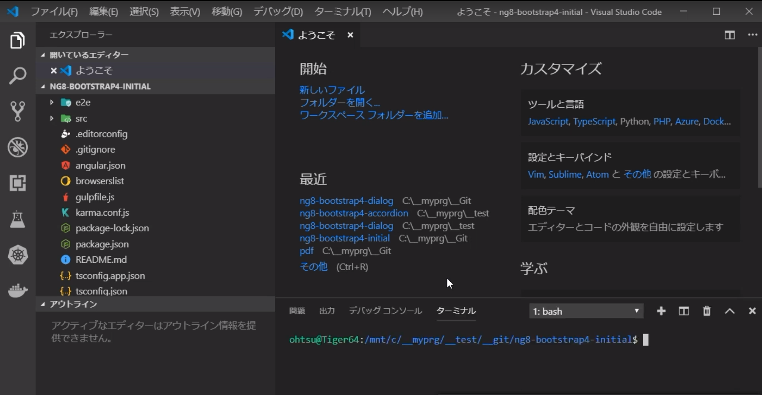The height and width of the screenshot is (395, 762).
Task: Collapse the NG8-BOOTSTRAP4-INITIAL section
Action: point(155,87)
